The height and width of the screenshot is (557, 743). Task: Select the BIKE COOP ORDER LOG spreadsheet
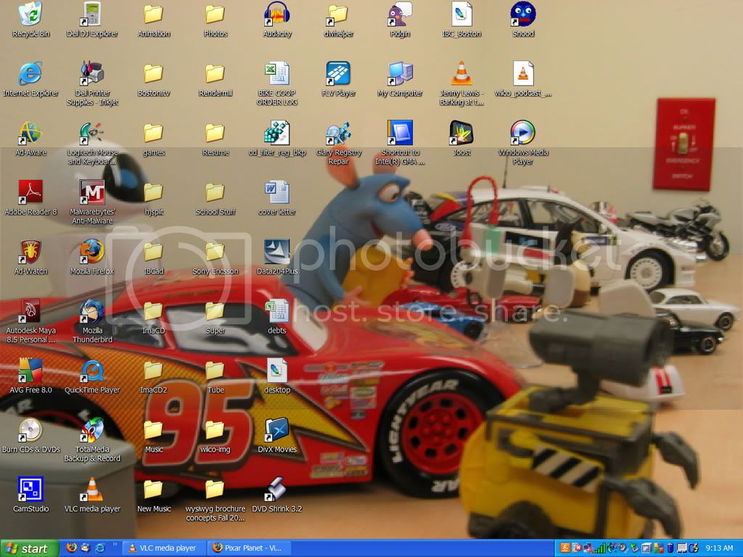coord(276,74)
